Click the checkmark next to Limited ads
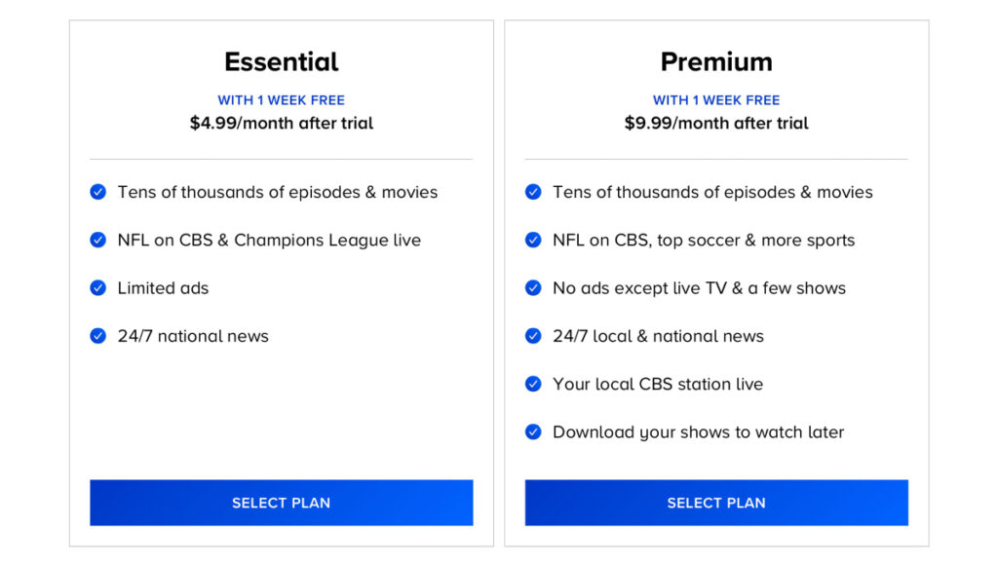The width and height of the screenshot is (998, 561). [x=97, y=287]
